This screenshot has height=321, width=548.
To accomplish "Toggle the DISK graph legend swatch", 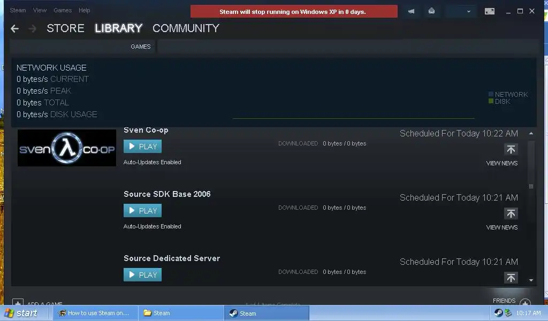I will (x=491, y=101).
